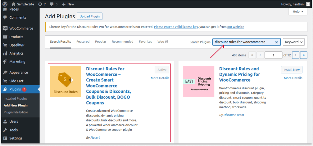Open the Help dropdown tab
Image resolution: width=313 pixels, height=146 pixels.
pyautogui.click(x=298, y=11)
